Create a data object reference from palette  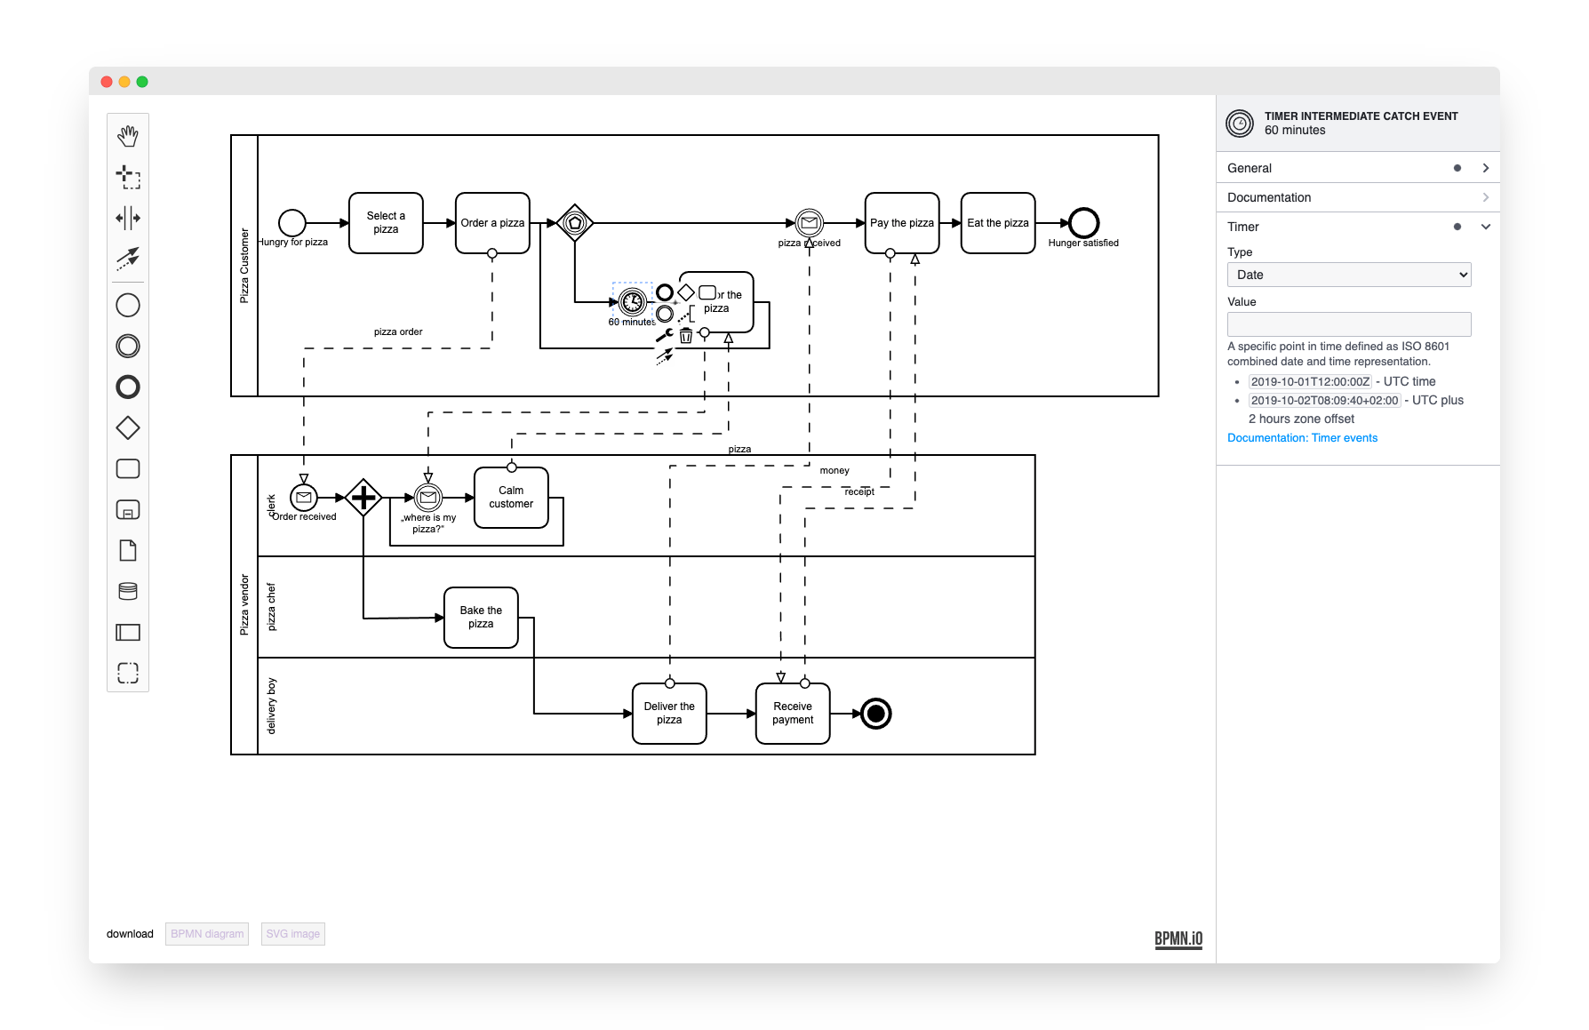point(128,551)
